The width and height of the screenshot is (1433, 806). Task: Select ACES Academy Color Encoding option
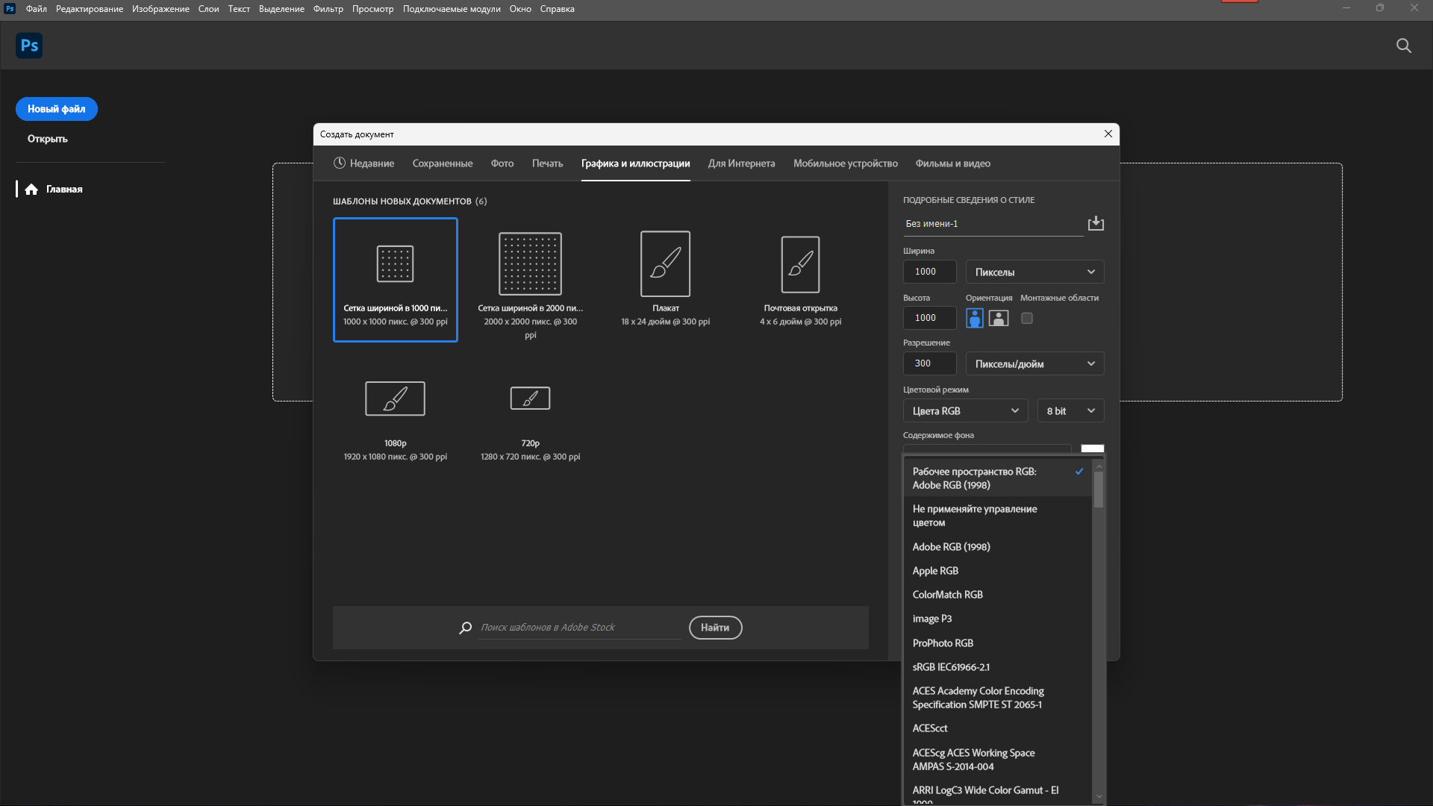tap(997, 698)
